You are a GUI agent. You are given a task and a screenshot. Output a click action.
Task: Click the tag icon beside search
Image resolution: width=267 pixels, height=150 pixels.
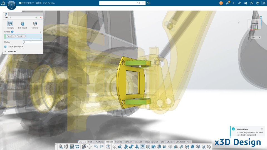(x=149, y=3)
